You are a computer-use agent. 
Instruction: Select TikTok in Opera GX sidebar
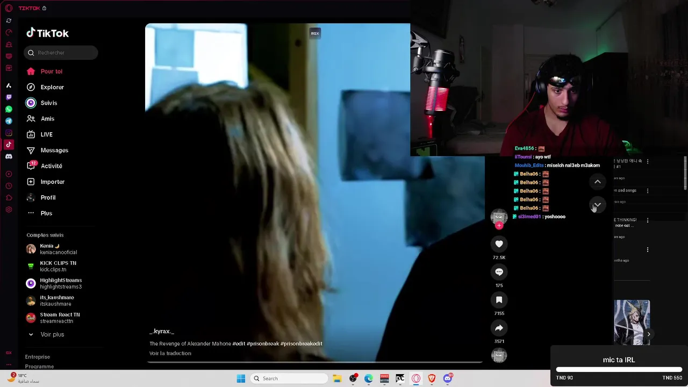9,145
